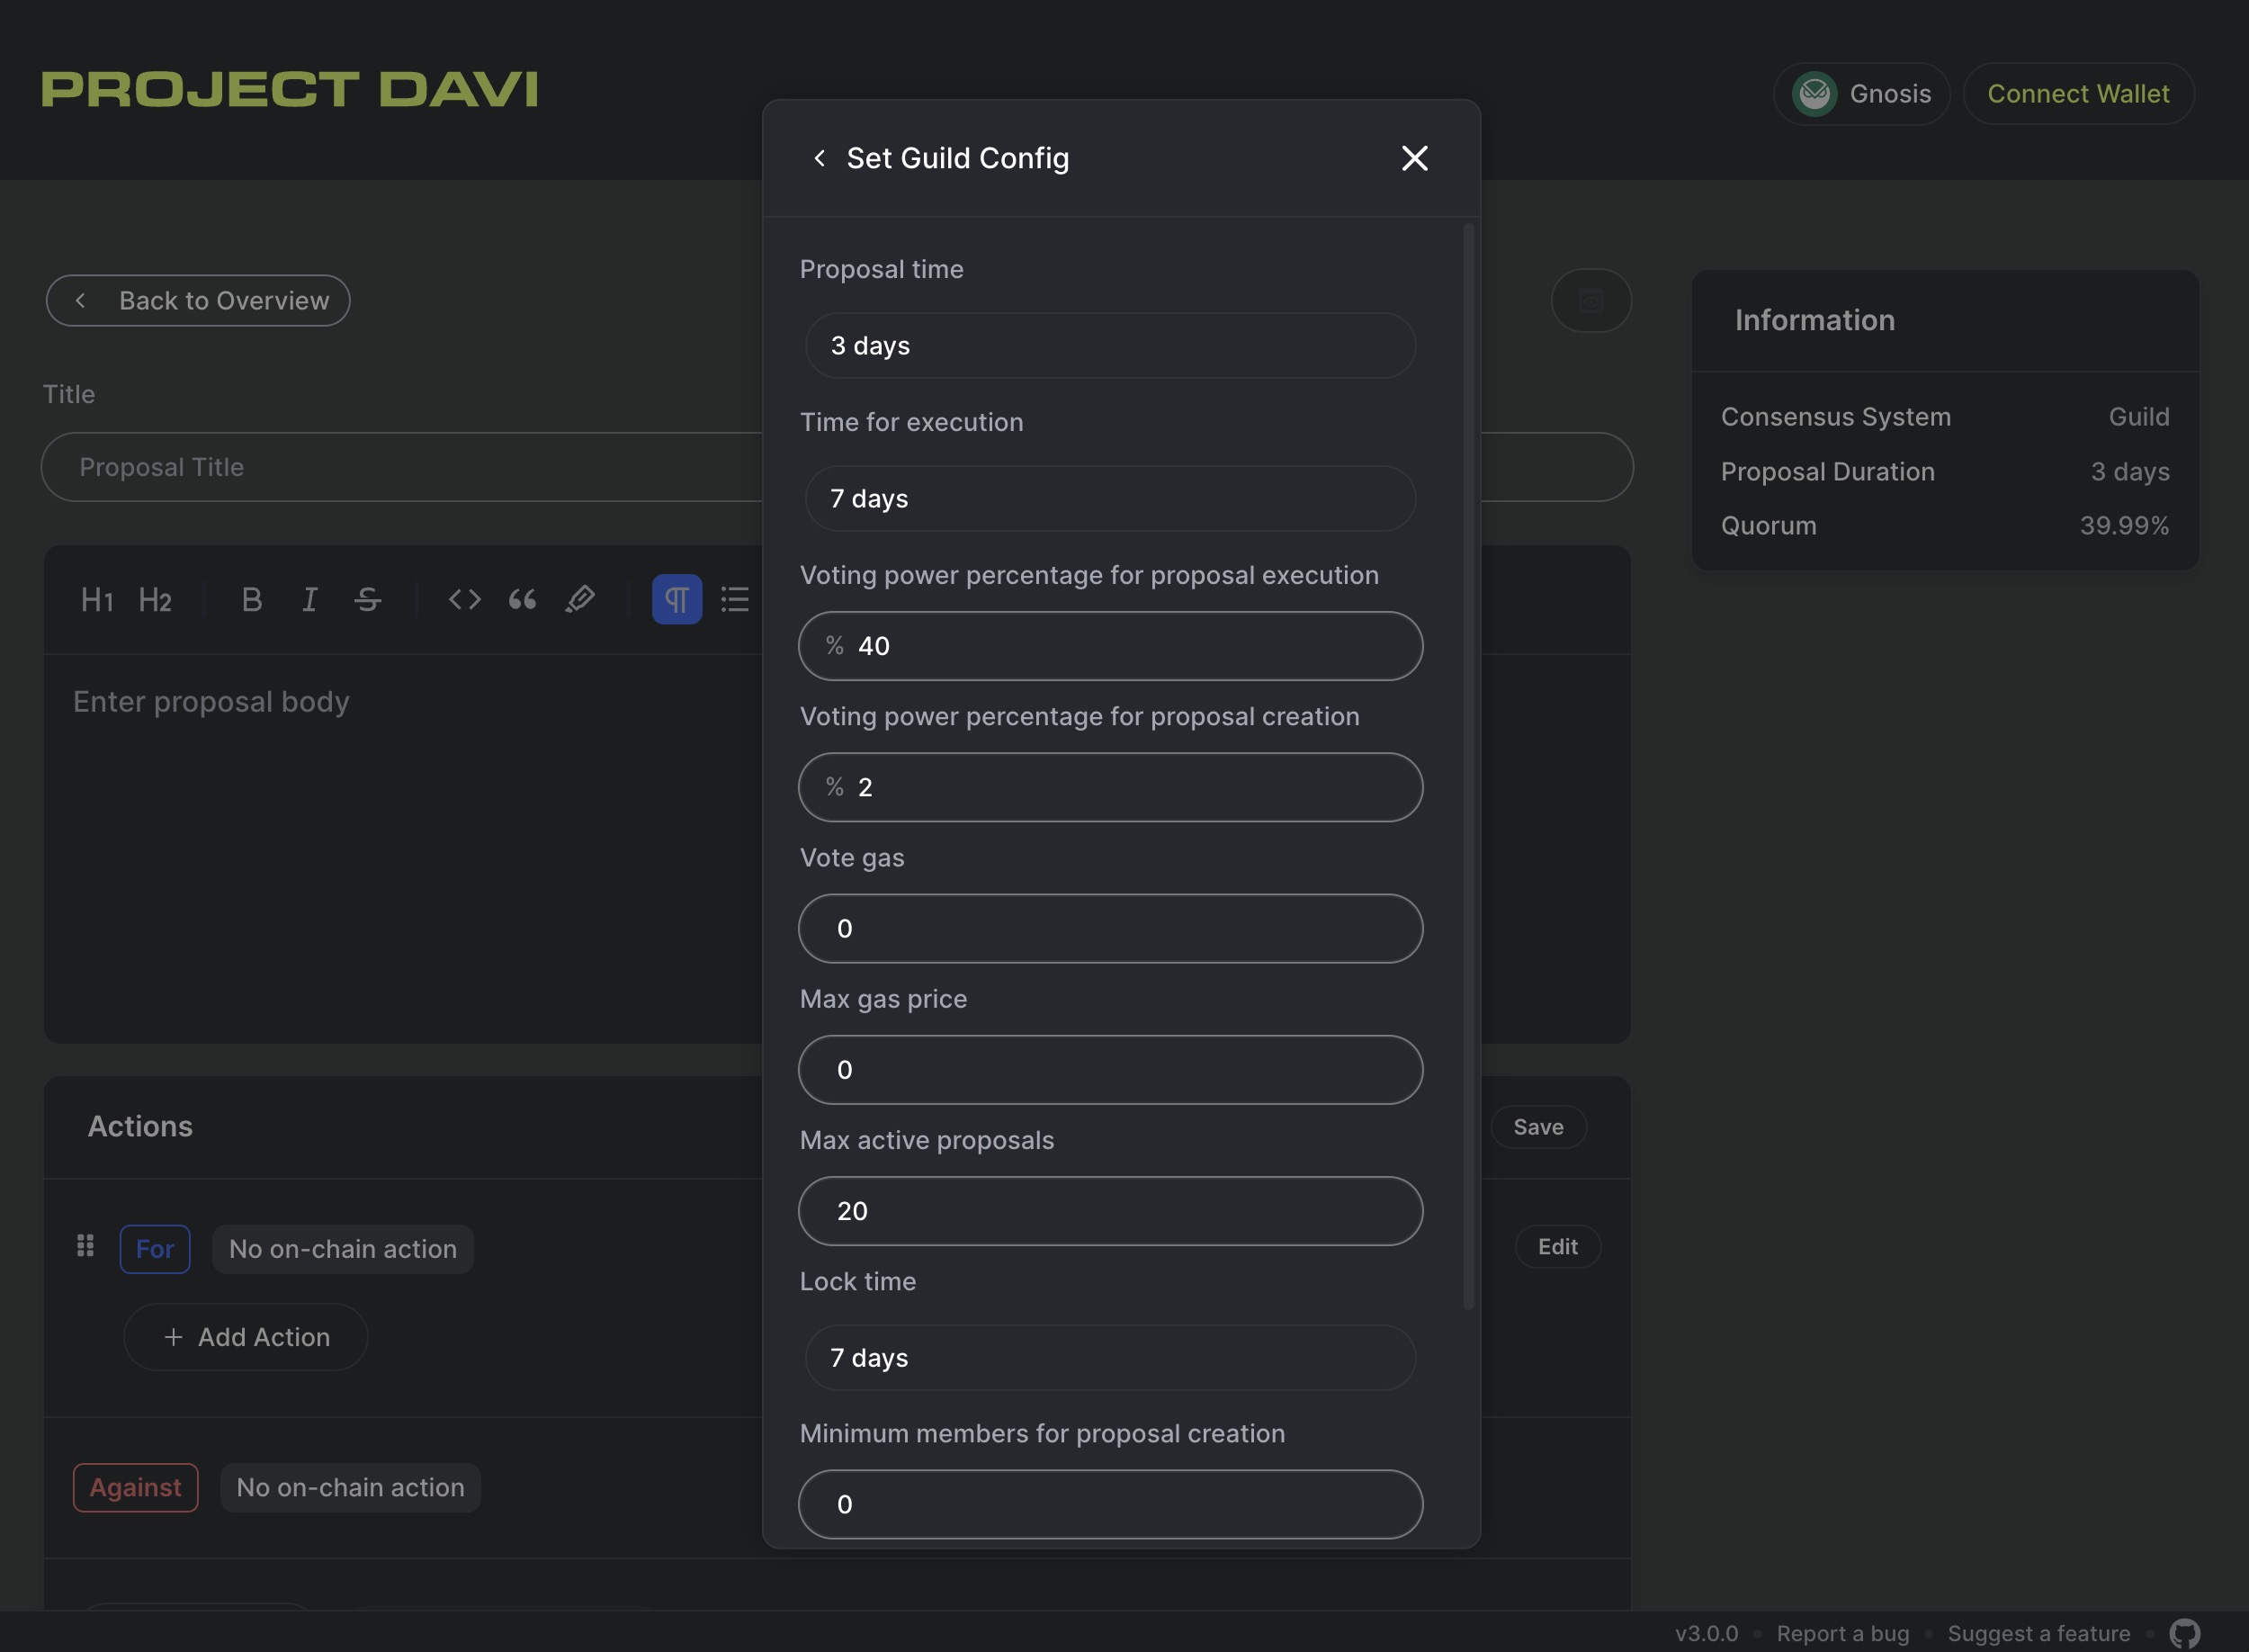The height and width of the screenshot is (1652, 2249).
Task: Open the Gnosis network selector
Action: pos(1861,93)
